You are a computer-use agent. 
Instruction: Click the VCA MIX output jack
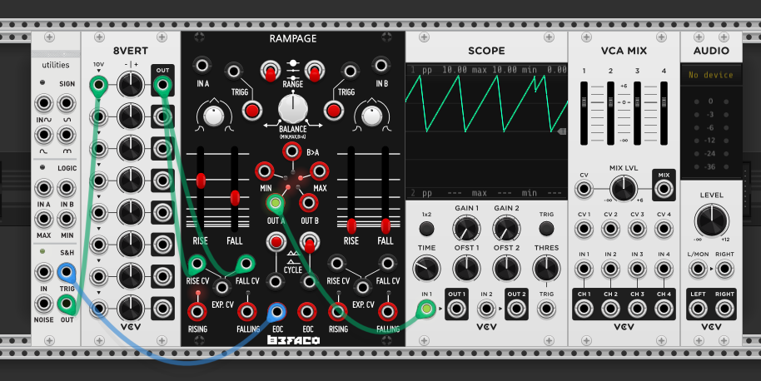click(664, 190)
